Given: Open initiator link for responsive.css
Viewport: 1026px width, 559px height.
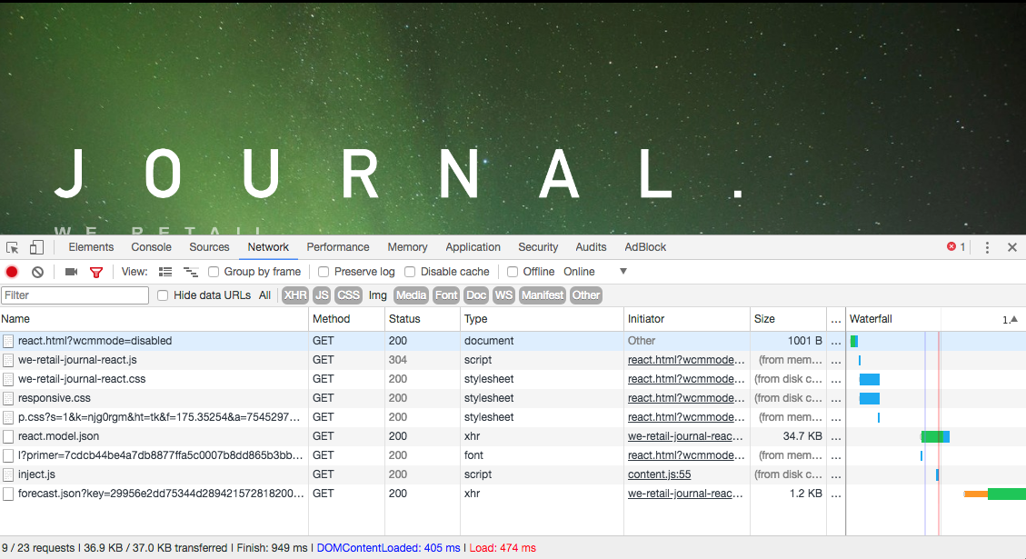Looking at the screenshot, I should (x=686, y=399).
